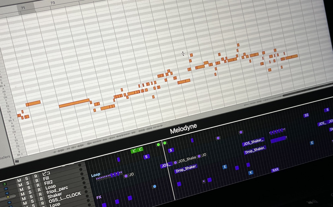Screen dimensions: 333x207
Task: Mute the friod_perc track
Action: coord(24,199)
